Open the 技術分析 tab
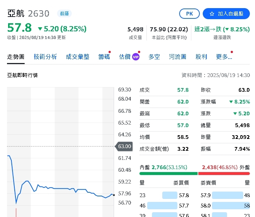Viewport: 255px width, 217px height. [45, 57]
